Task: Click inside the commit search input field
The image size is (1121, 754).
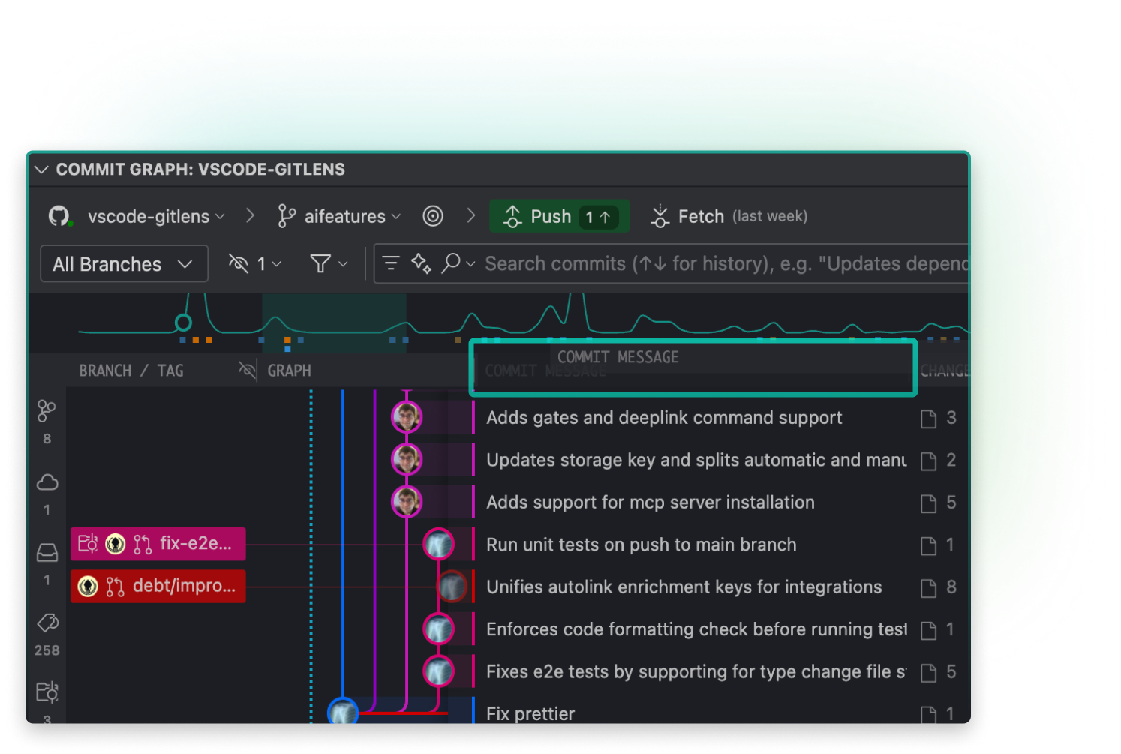Action: tap(675, 263)
